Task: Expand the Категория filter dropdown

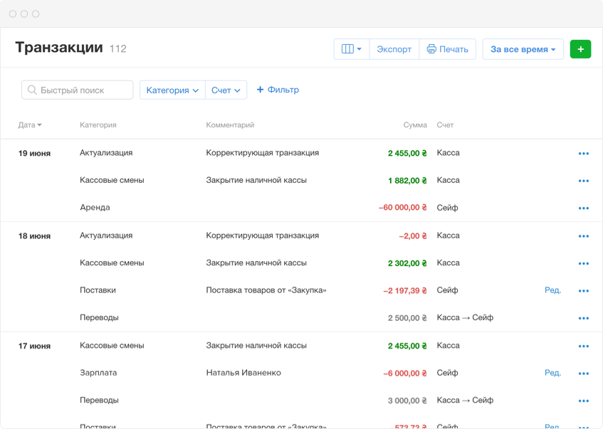Action: click(x=172, y=90)
